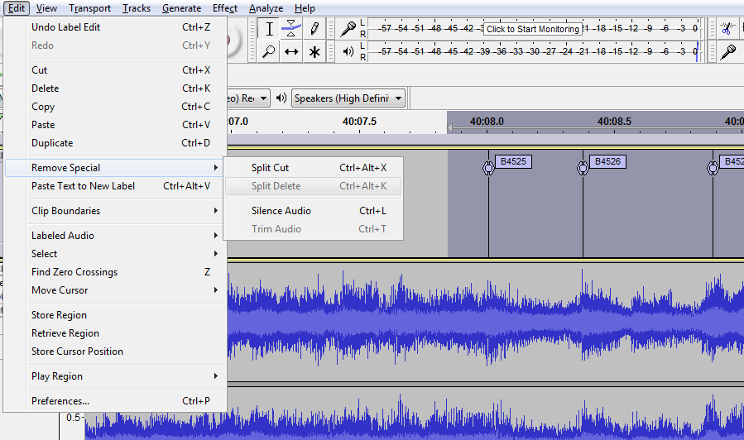744x440 pixels.
Task: Open the recording channels dropdown ending in 'Re'
Action: 248,98
